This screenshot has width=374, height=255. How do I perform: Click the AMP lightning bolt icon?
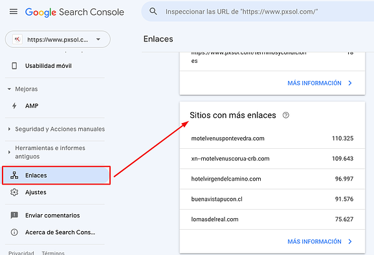[14, 105]
